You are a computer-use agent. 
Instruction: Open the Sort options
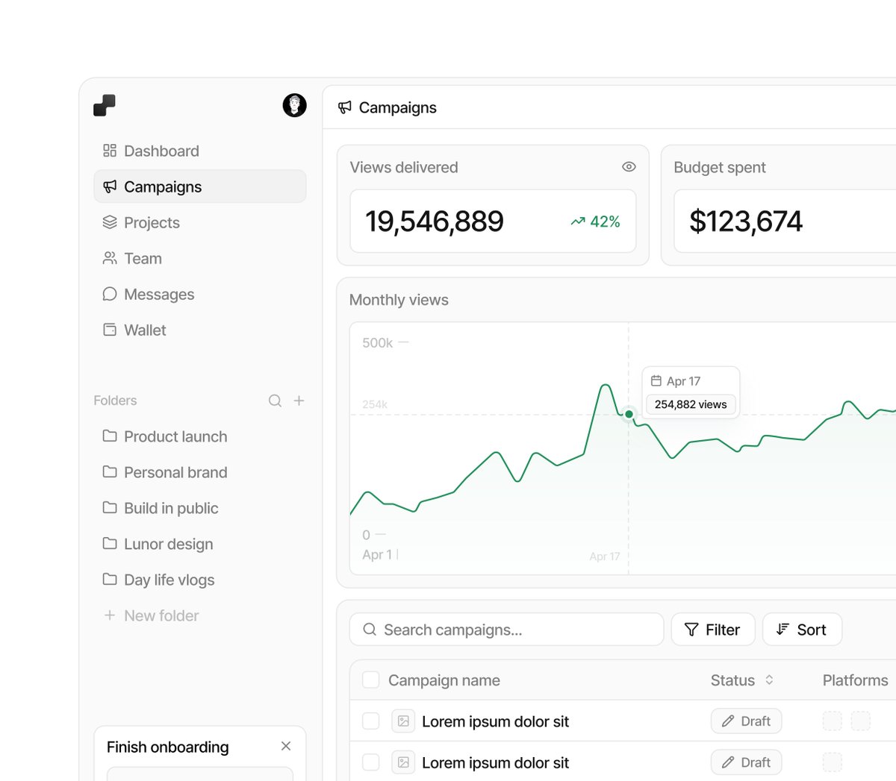(802, 630)
